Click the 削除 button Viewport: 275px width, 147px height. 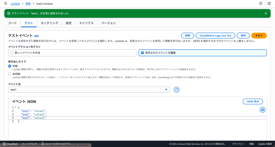coord(187,36)
